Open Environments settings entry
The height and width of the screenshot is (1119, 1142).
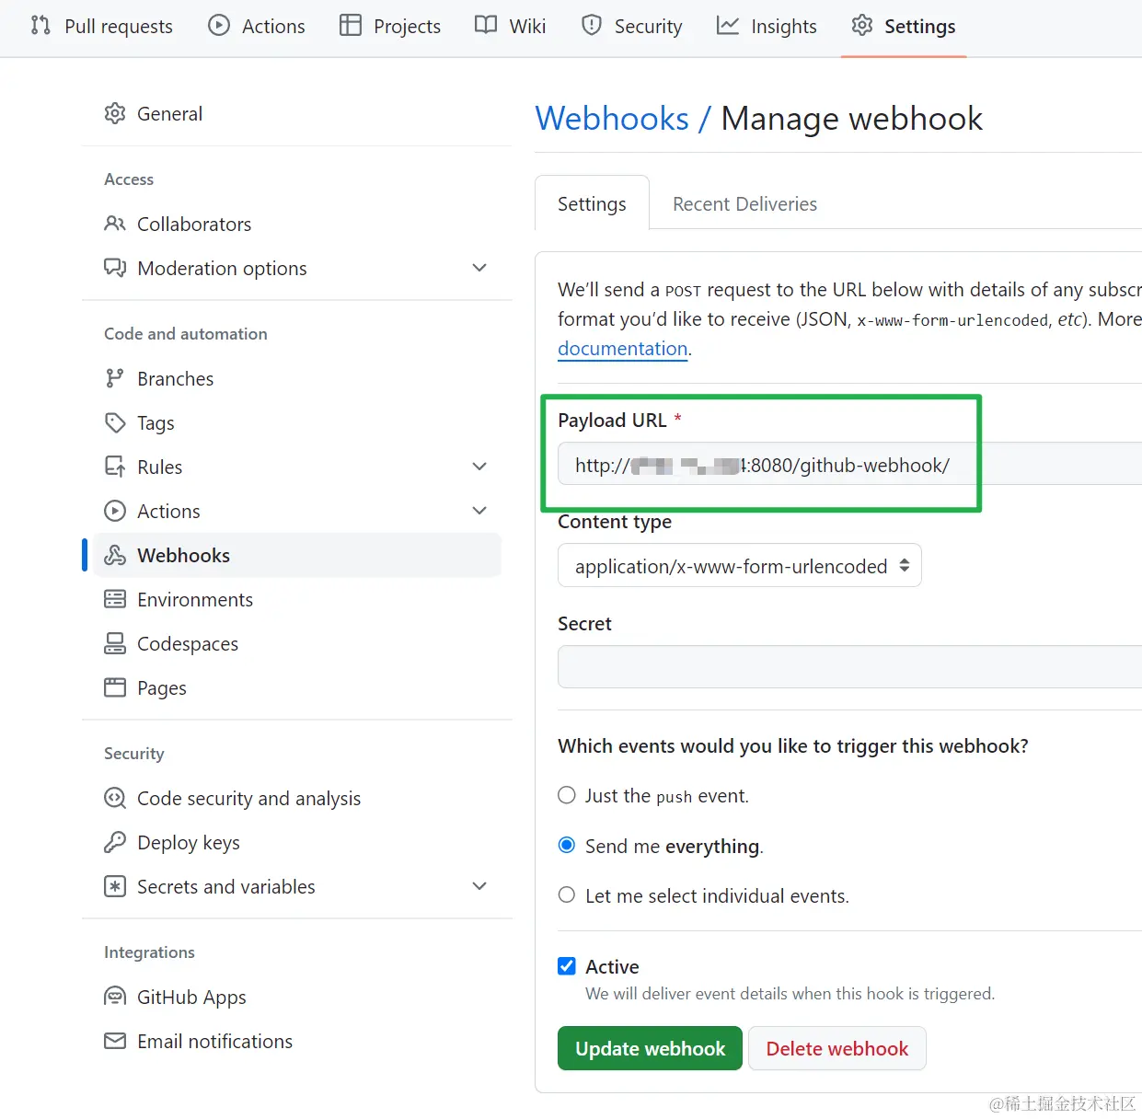[195, 599]
